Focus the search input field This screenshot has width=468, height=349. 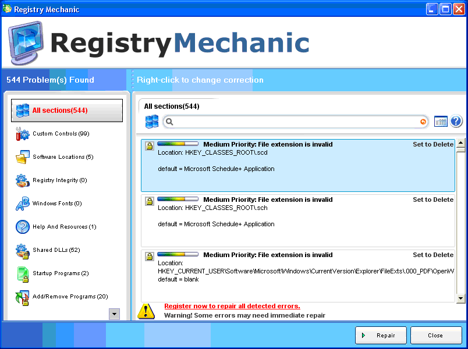point(296,122)
